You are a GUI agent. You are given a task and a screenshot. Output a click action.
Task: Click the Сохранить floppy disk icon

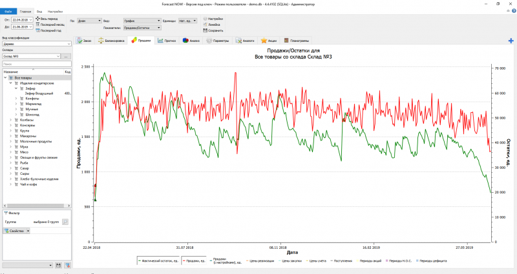click(x=205, y=30)
